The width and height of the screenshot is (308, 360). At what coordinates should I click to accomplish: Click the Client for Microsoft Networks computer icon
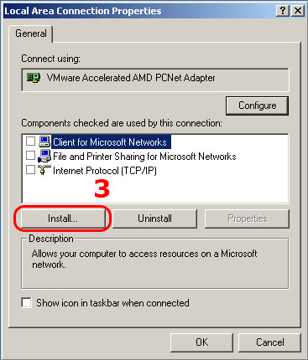click(x=44, y=141)
